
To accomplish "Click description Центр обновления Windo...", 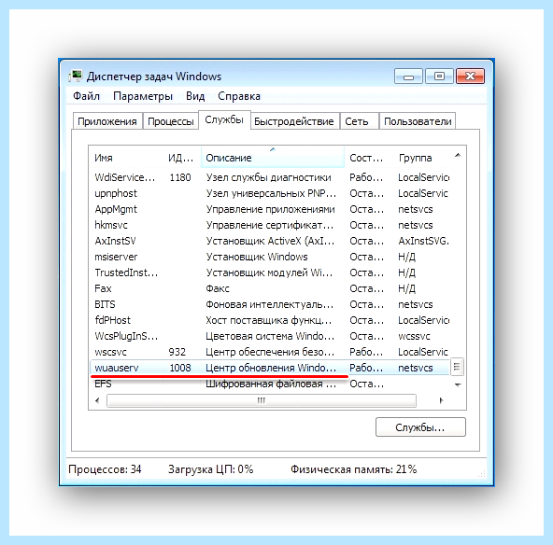I will (271, 368).
